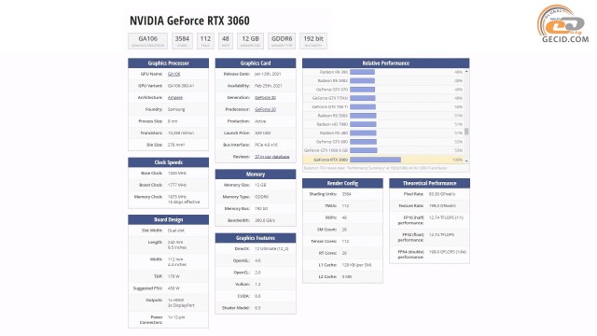
Task: Select the 192 bit bus width chip
Action: point(313,41)
